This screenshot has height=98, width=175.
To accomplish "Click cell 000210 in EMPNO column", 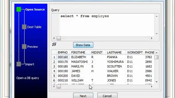I will [x=63, y=80].
